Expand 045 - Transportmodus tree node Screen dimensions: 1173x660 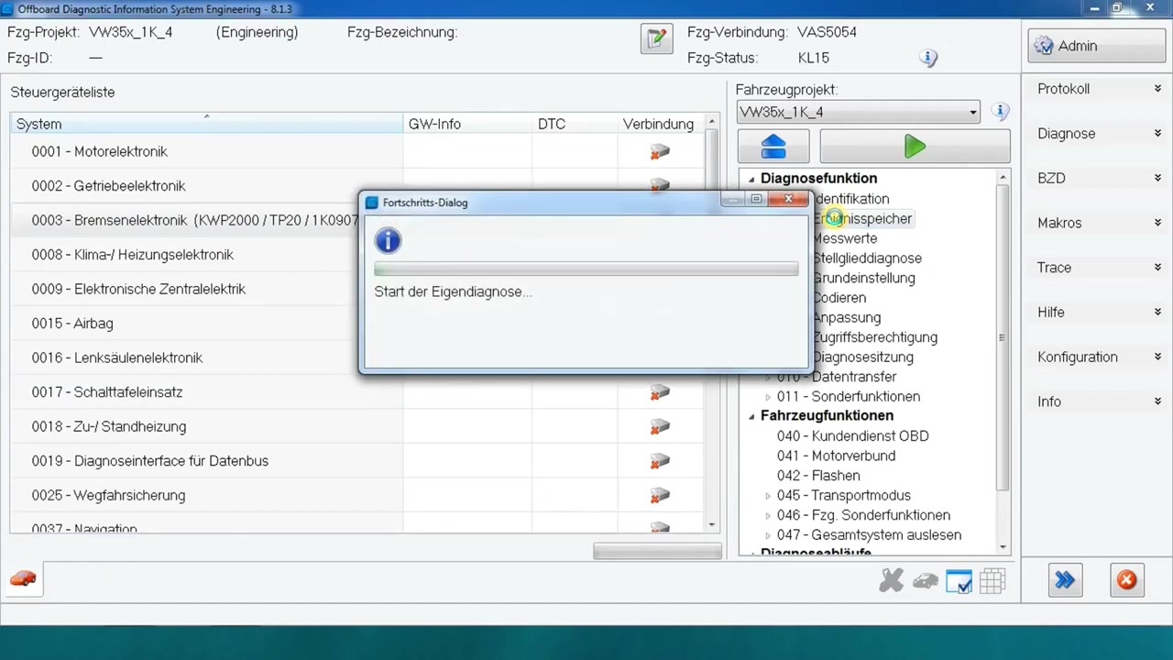pyautogui.click(x=768, y=496)
